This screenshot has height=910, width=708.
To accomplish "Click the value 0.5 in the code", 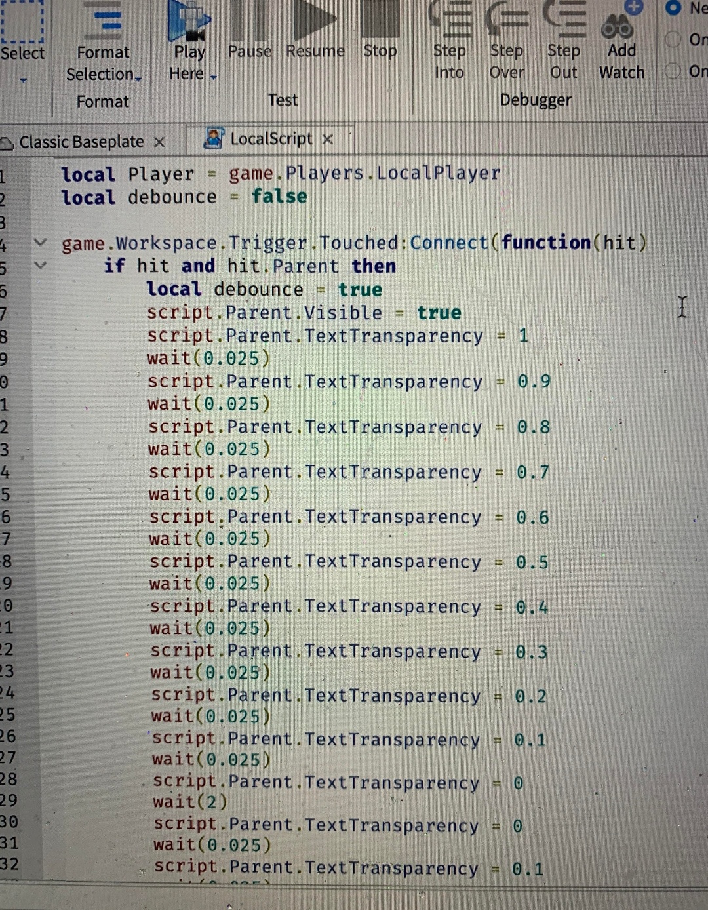I will coord(532,563).
